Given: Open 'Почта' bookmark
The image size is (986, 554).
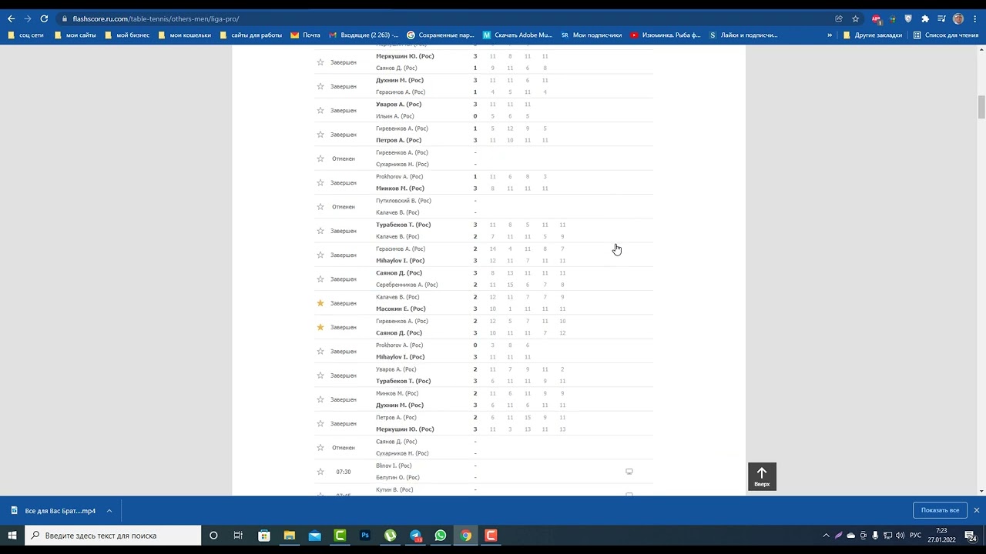Looking at the screenshot, I should point(306,35).
